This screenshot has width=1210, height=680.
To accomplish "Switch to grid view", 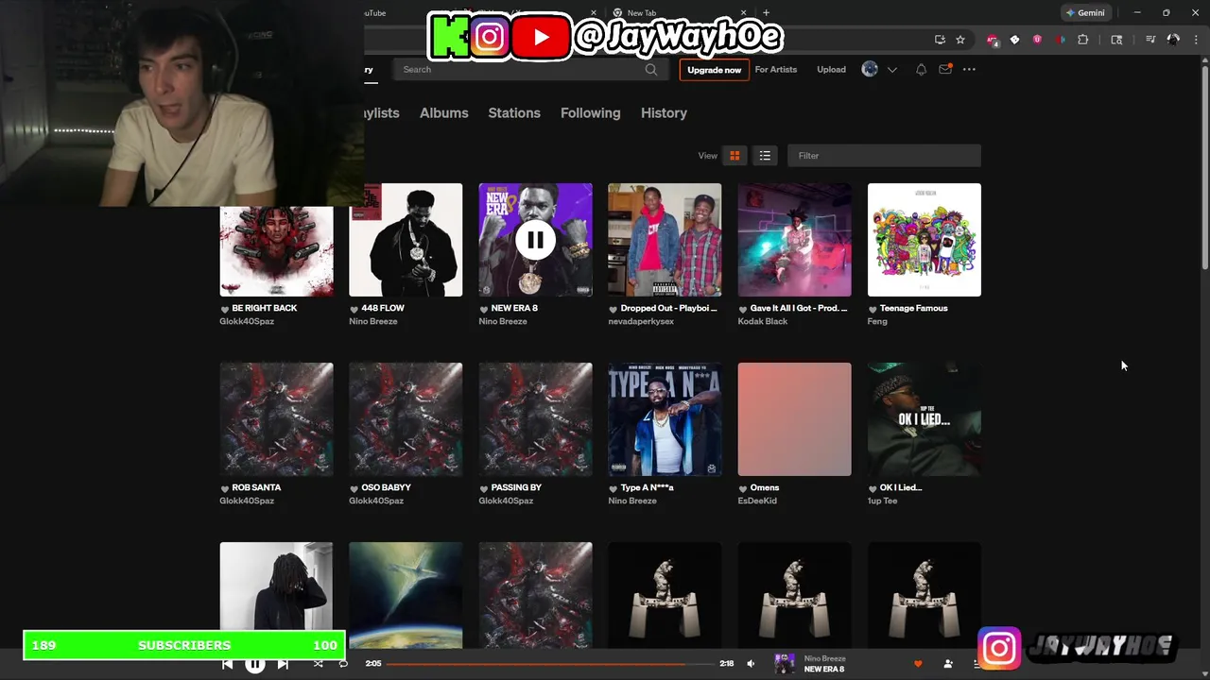I will [735, 156].
